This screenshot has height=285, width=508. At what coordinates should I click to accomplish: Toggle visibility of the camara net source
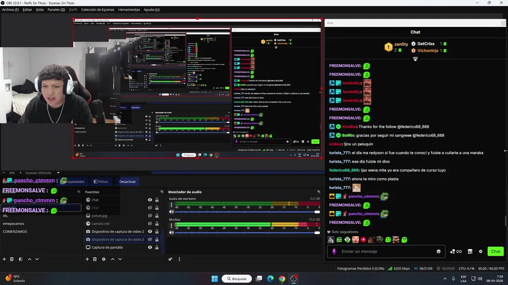pyautogui.click(x=150, y=224)
